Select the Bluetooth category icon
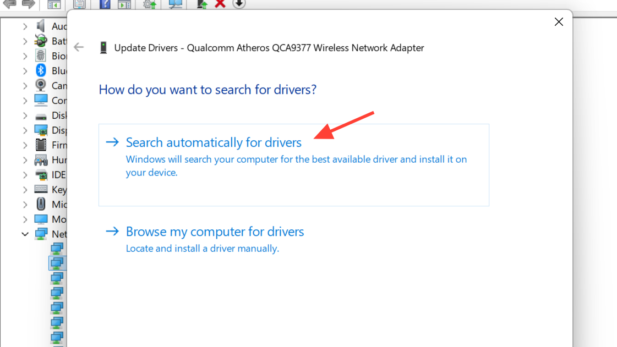The height and width of the screenshot is (347, 617). [41, 71]
